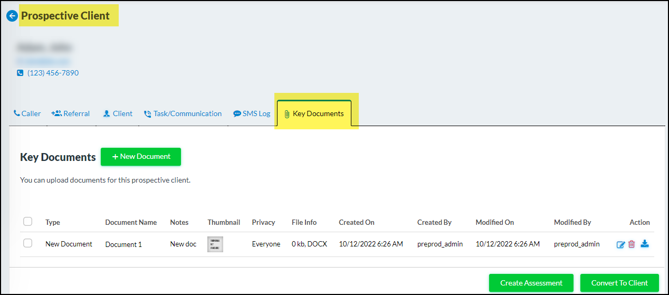Click the Created On column header
669x295 pixels.
[x=357, y=222]
